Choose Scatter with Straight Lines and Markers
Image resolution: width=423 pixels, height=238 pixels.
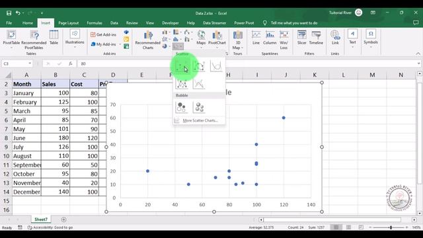182,84
